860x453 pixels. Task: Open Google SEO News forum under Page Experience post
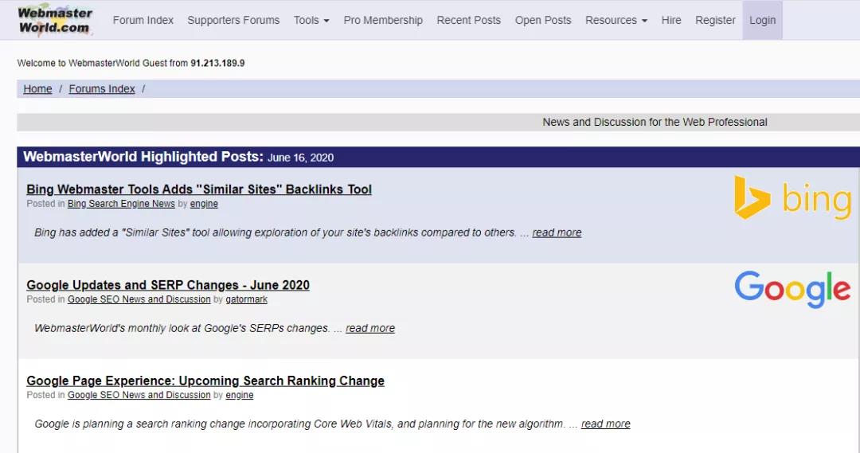pos(139,395)
